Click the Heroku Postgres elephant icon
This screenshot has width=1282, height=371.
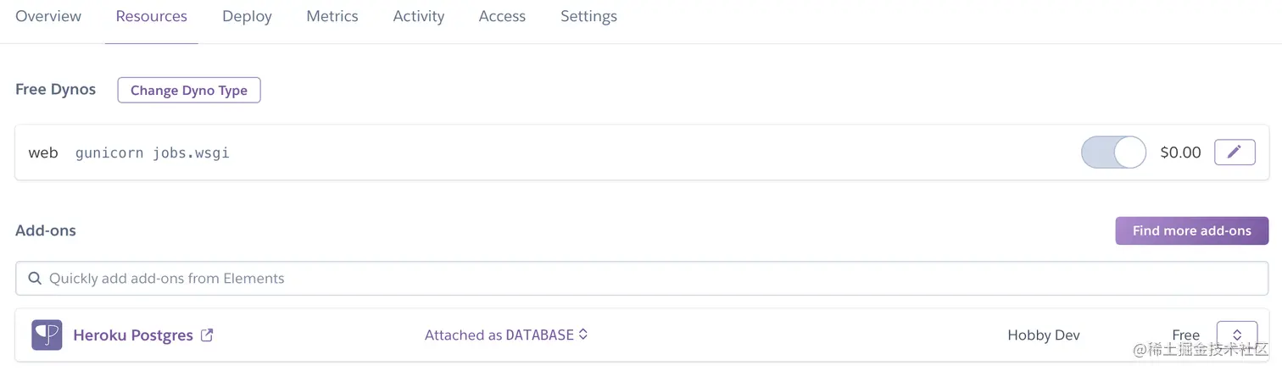47,335
